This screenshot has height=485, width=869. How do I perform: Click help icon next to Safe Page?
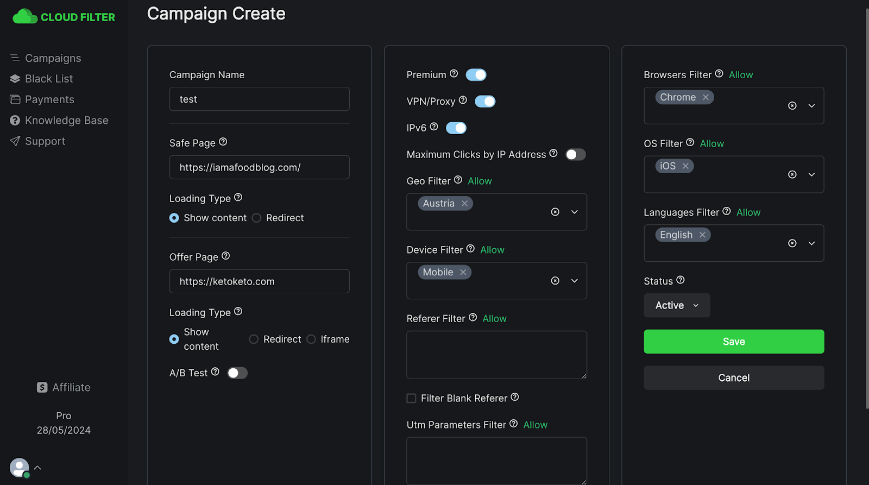[223, 142]
